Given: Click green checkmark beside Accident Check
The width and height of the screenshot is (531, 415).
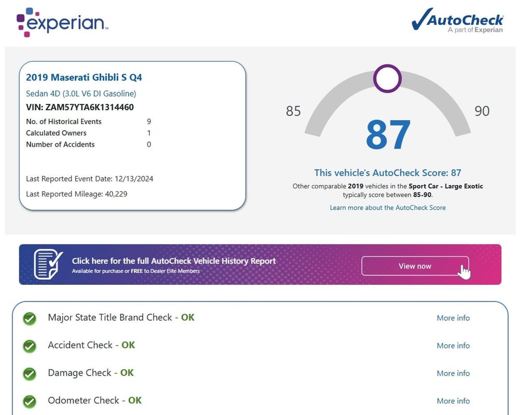Looking at the screenshot, I should click(30, 345).
